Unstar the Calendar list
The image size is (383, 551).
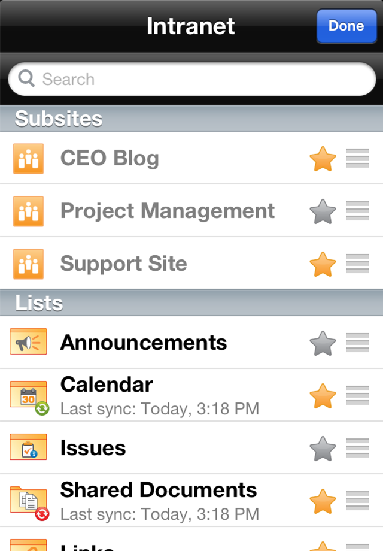323,395
